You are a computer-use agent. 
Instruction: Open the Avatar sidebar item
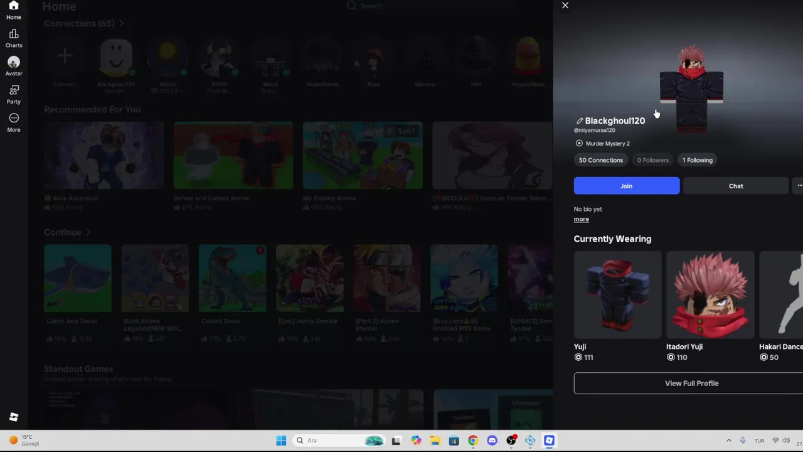(14, 67)
